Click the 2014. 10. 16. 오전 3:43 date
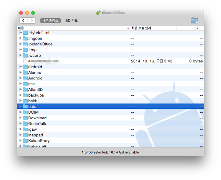 [151, 61]
